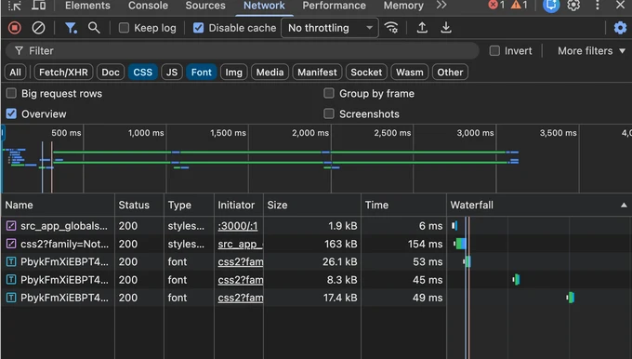632x359 pixels.
Task: Open the AI assistance icon
Action: click(x=551, y=6)
